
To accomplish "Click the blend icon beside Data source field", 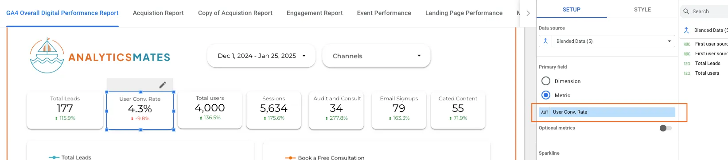I will [x=545, y=41].
